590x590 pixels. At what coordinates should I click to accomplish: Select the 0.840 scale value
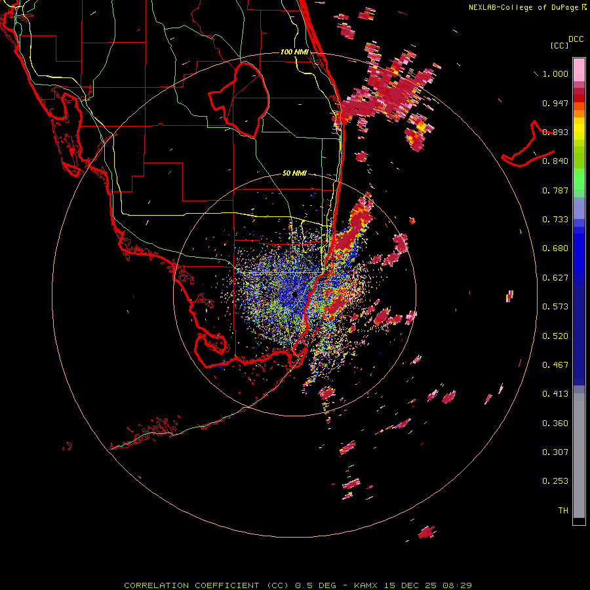point(555,161)
